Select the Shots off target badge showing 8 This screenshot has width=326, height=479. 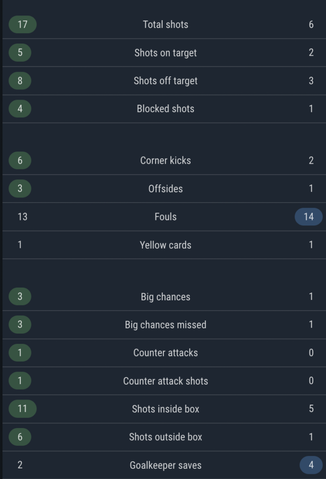click(x=19, y=80)
